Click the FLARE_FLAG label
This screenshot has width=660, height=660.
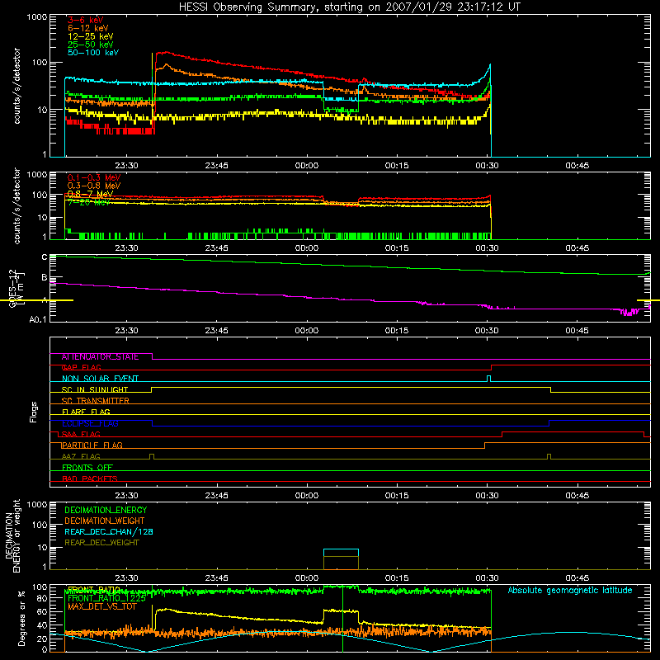click(86, 412)
